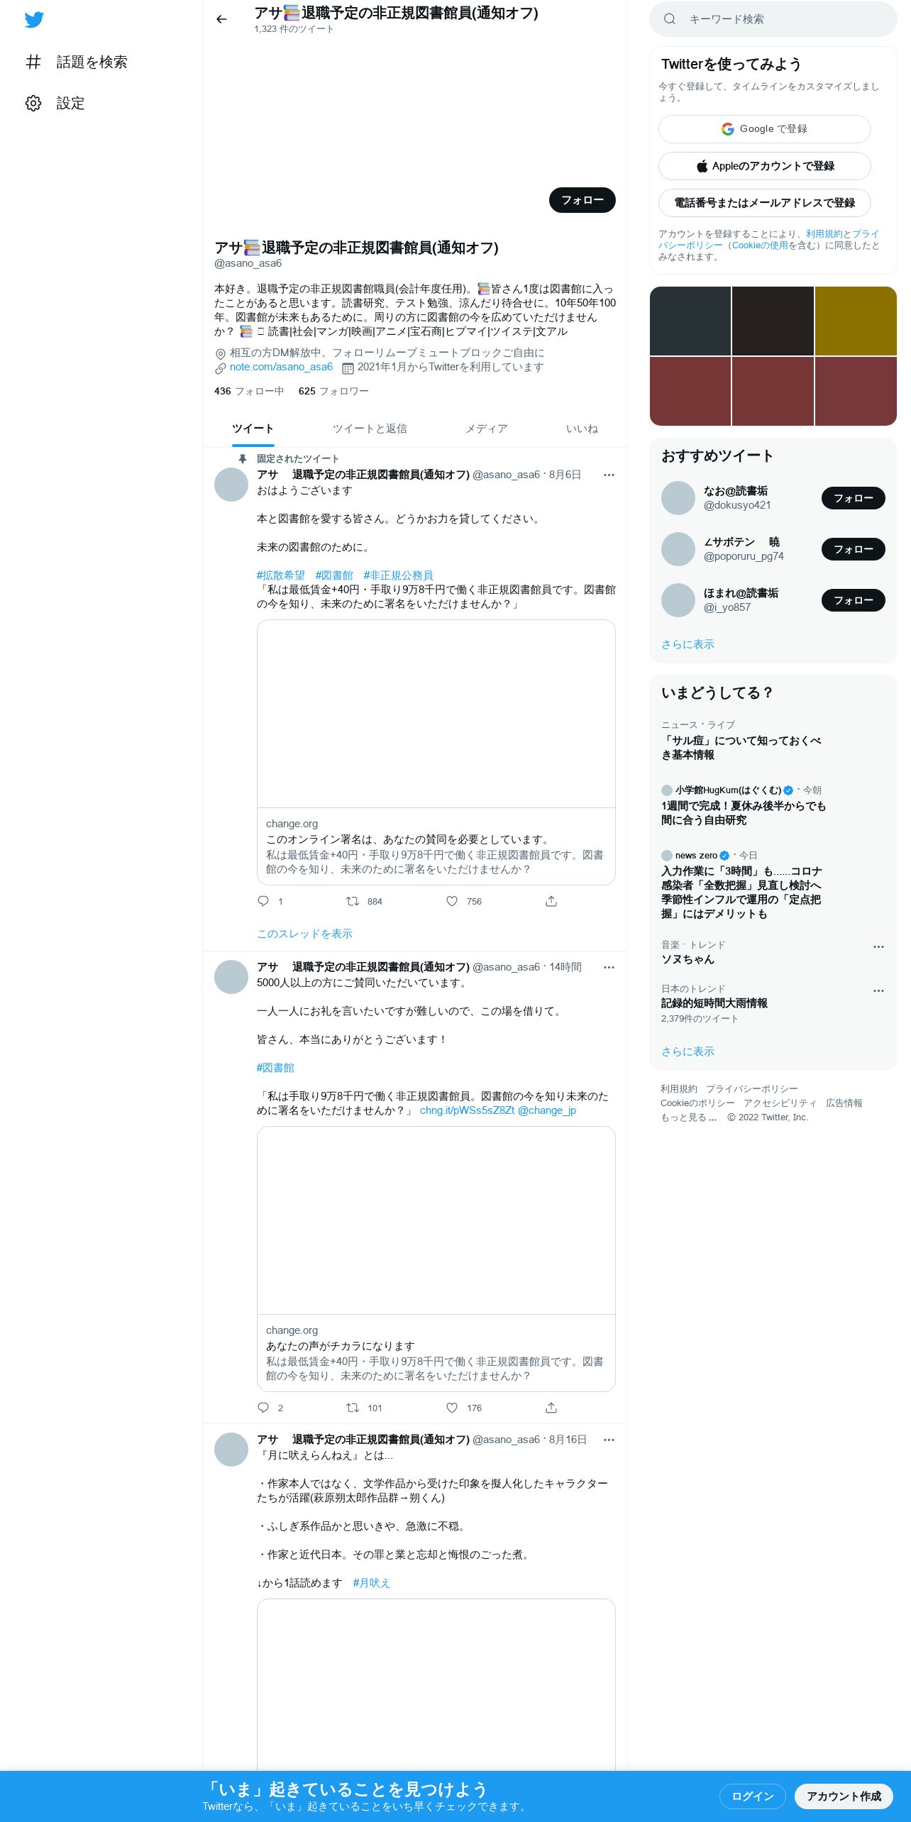
Task: Open more options for 記録的短時間大雨情報 trend
Action: 878,990
